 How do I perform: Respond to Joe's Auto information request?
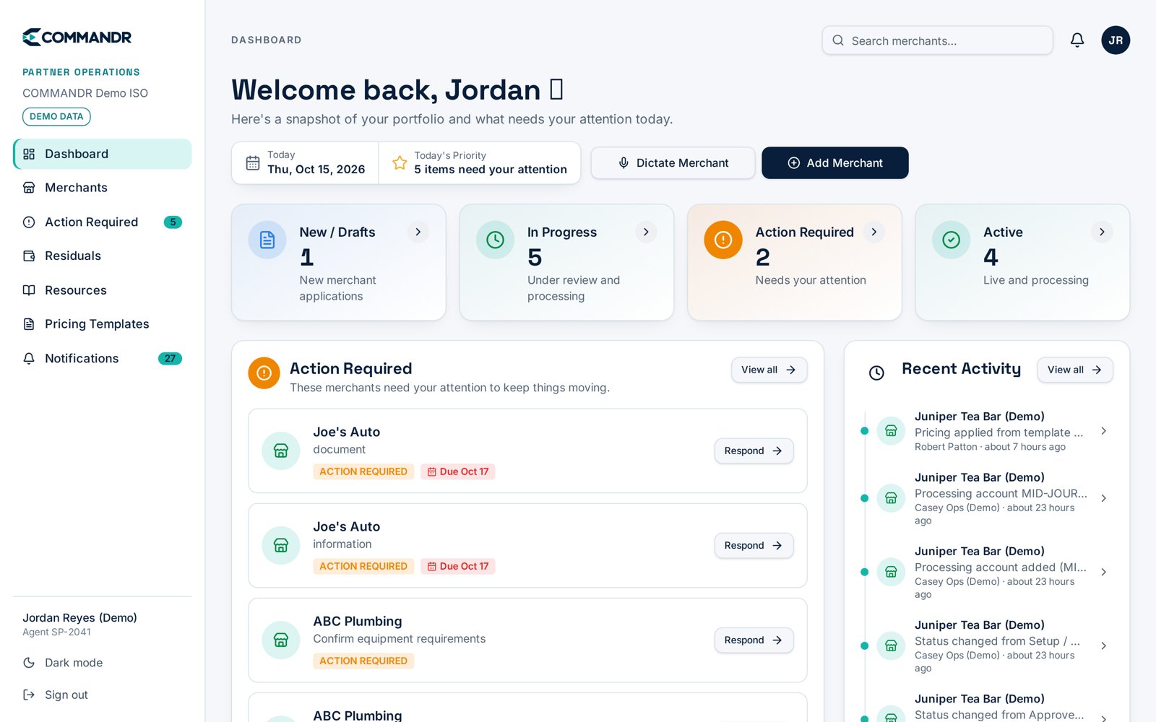point(754,546)
